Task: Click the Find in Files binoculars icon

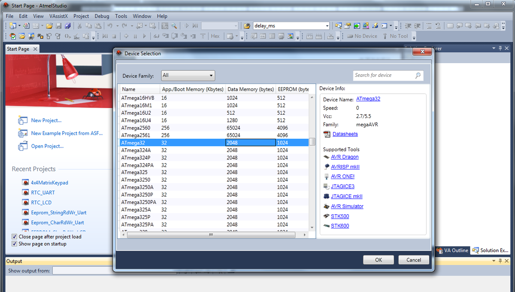Action: 247,26
